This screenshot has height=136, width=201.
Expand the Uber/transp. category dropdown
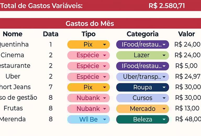click(164, 77)
